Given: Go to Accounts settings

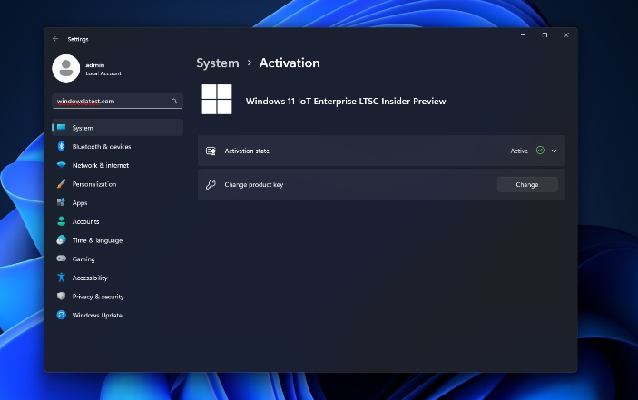Looking at the screenshot, I should pos(85,221).
